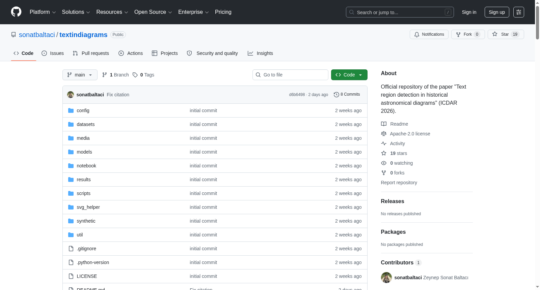Expand the Solutions menu
Screen dimensions: 540x290
click(x=76, y=12)
